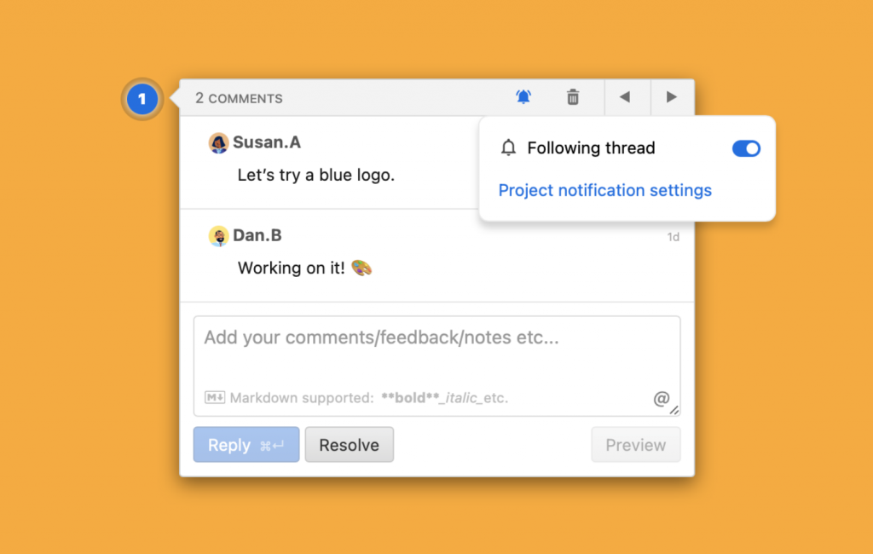Click the Markdown M↓ icon
This screenshot has width=873, height=554.
[214, 397]
